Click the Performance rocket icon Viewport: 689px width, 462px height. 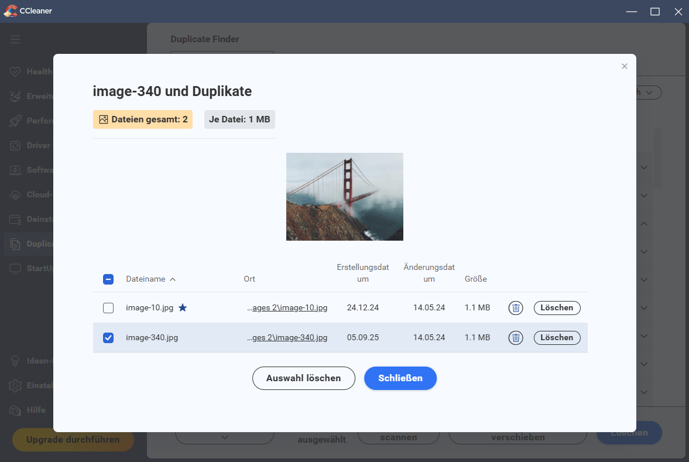point(16,121)
